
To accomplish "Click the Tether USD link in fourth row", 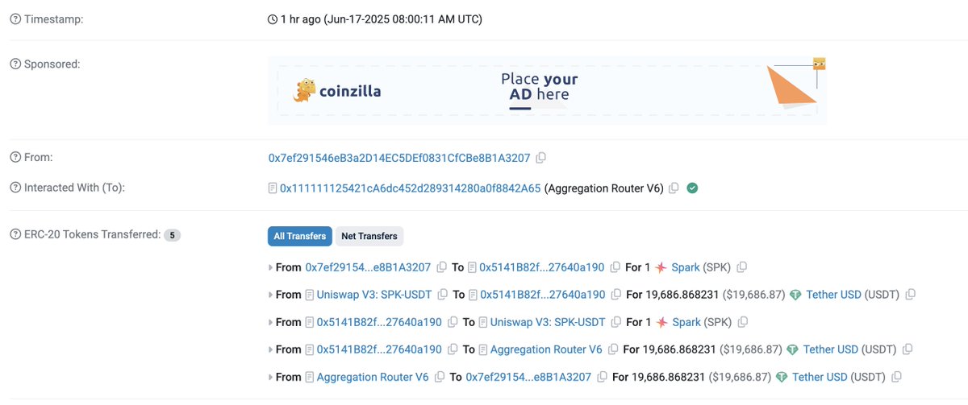I will 831,349.
